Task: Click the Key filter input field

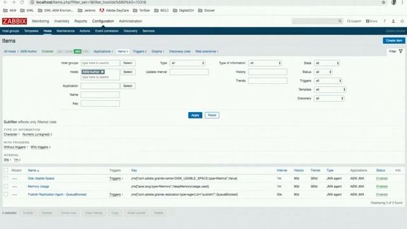Action: pos(100,104)
